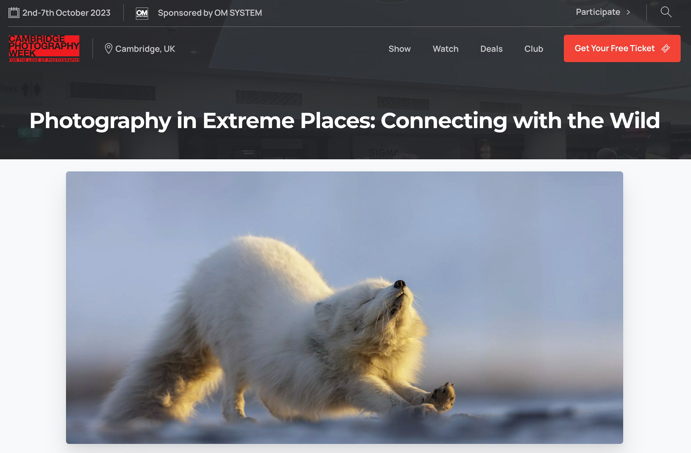Screen dimensions: 691x453
Task: Go to the Club section
Action: click(x=534, y=49)
